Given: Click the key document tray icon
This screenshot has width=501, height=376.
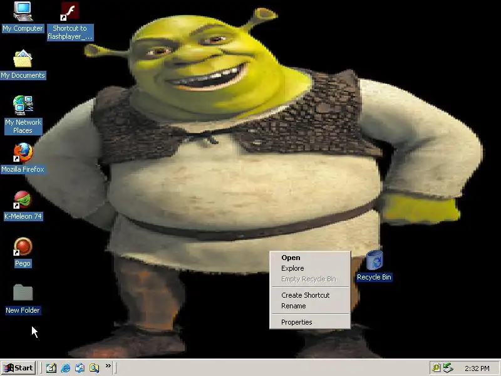Looking at the screenshot, I should [436, 368].
